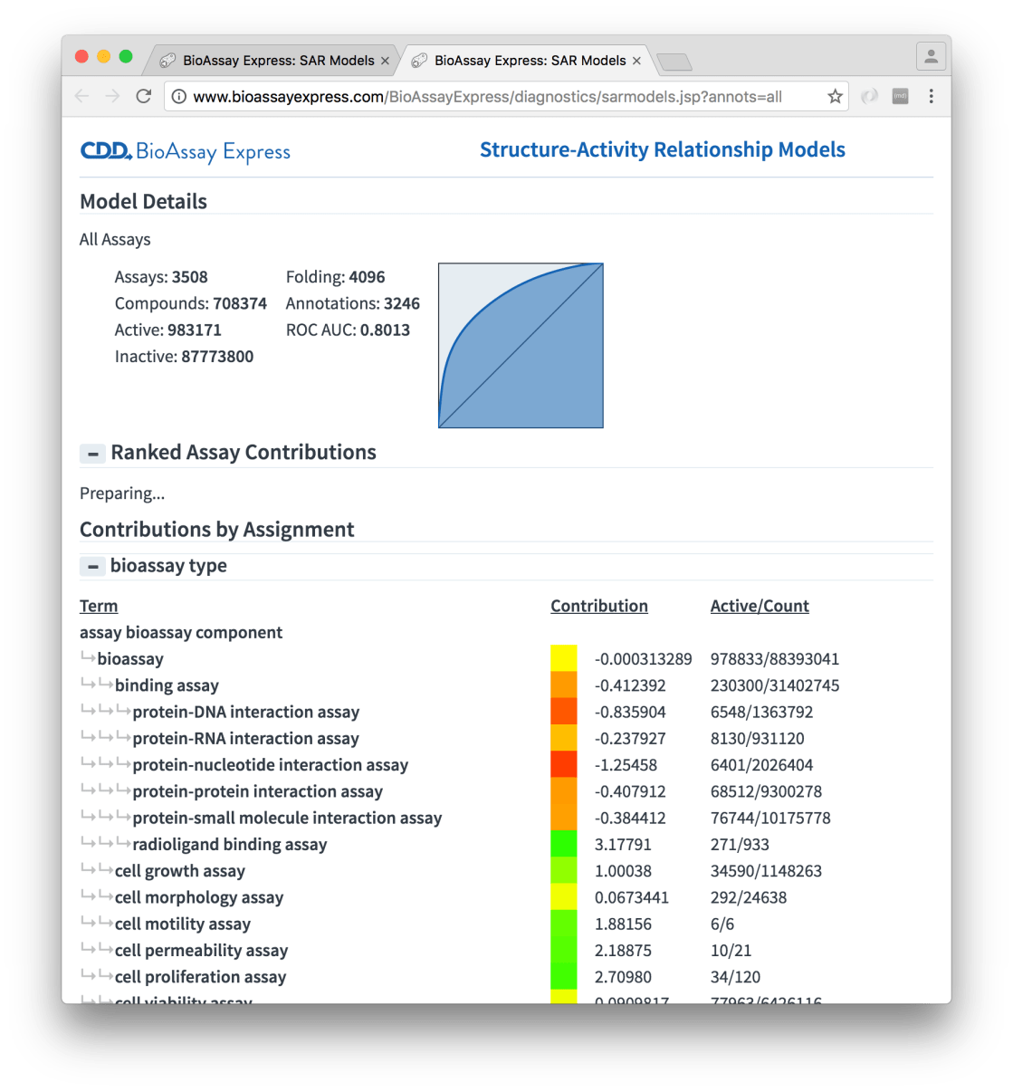Click the CDD BioAssay Express logo
This screenshot has width=1013, height=1092.
(x=186, y=151)
